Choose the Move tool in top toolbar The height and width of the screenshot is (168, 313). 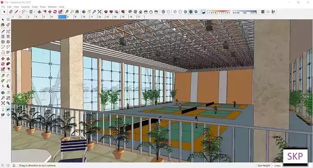tap(50, 12)
